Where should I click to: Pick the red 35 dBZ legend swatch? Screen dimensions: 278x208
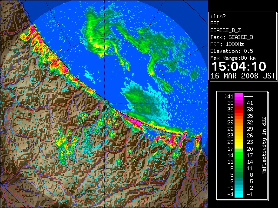point(239,110)
